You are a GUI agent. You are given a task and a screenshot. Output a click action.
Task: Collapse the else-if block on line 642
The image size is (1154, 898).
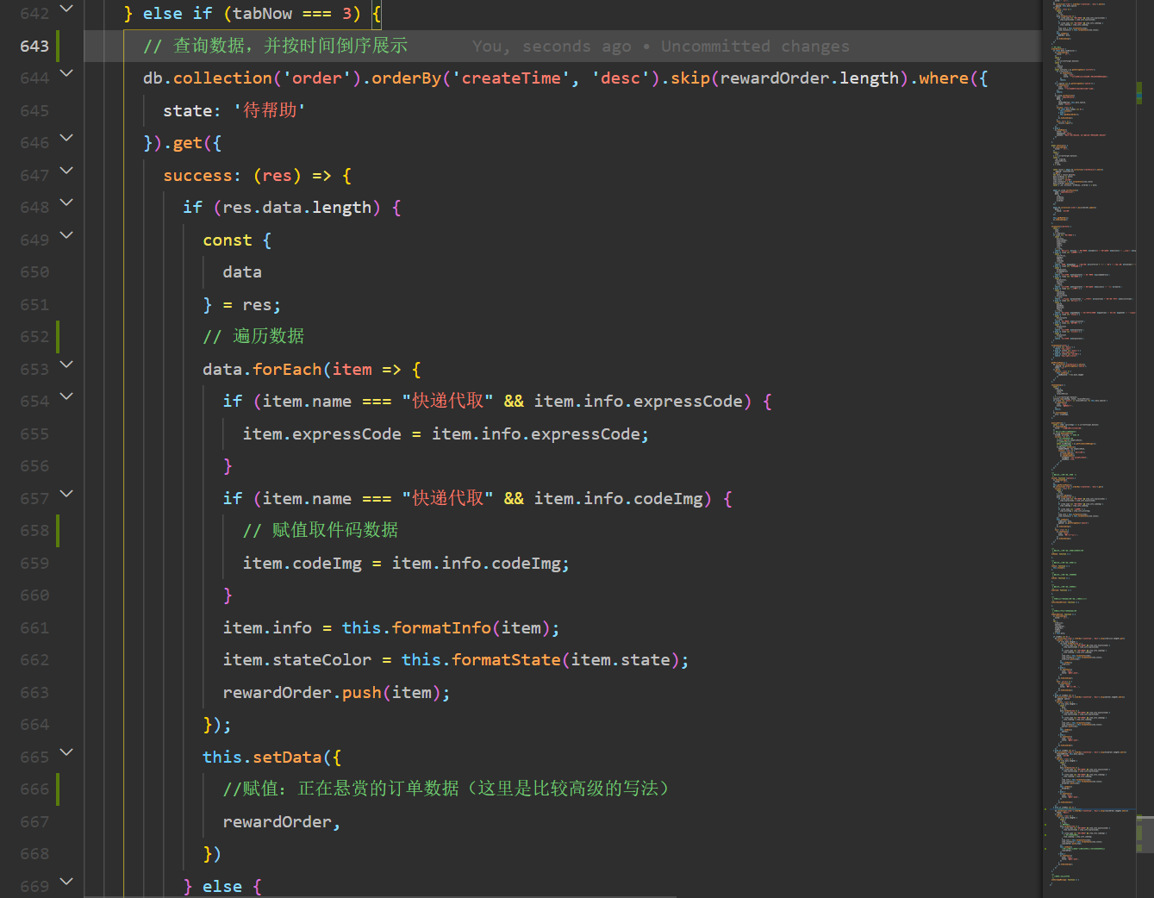(67, 10)
